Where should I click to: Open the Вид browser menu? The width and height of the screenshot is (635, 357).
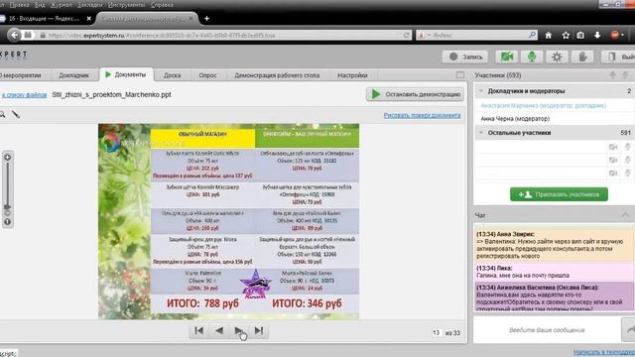click(x=40, y=5)
